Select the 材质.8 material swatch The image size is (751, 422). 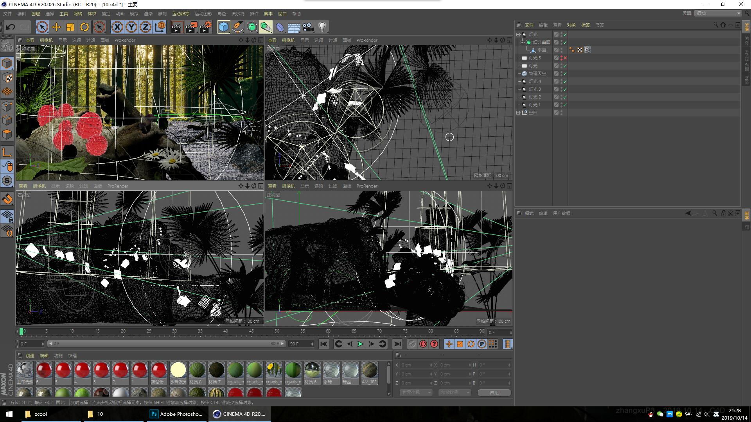click(197, 373)
